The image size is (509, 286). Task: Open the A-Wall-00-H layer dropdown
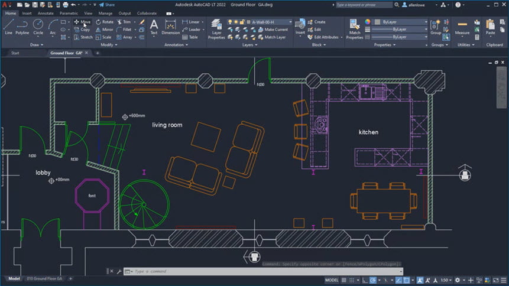[269, 22]
